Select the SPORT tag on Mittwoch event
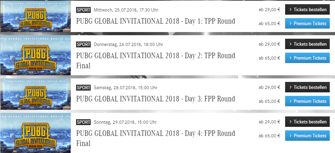This screenshot has height=153, width=335. (83, 10)
